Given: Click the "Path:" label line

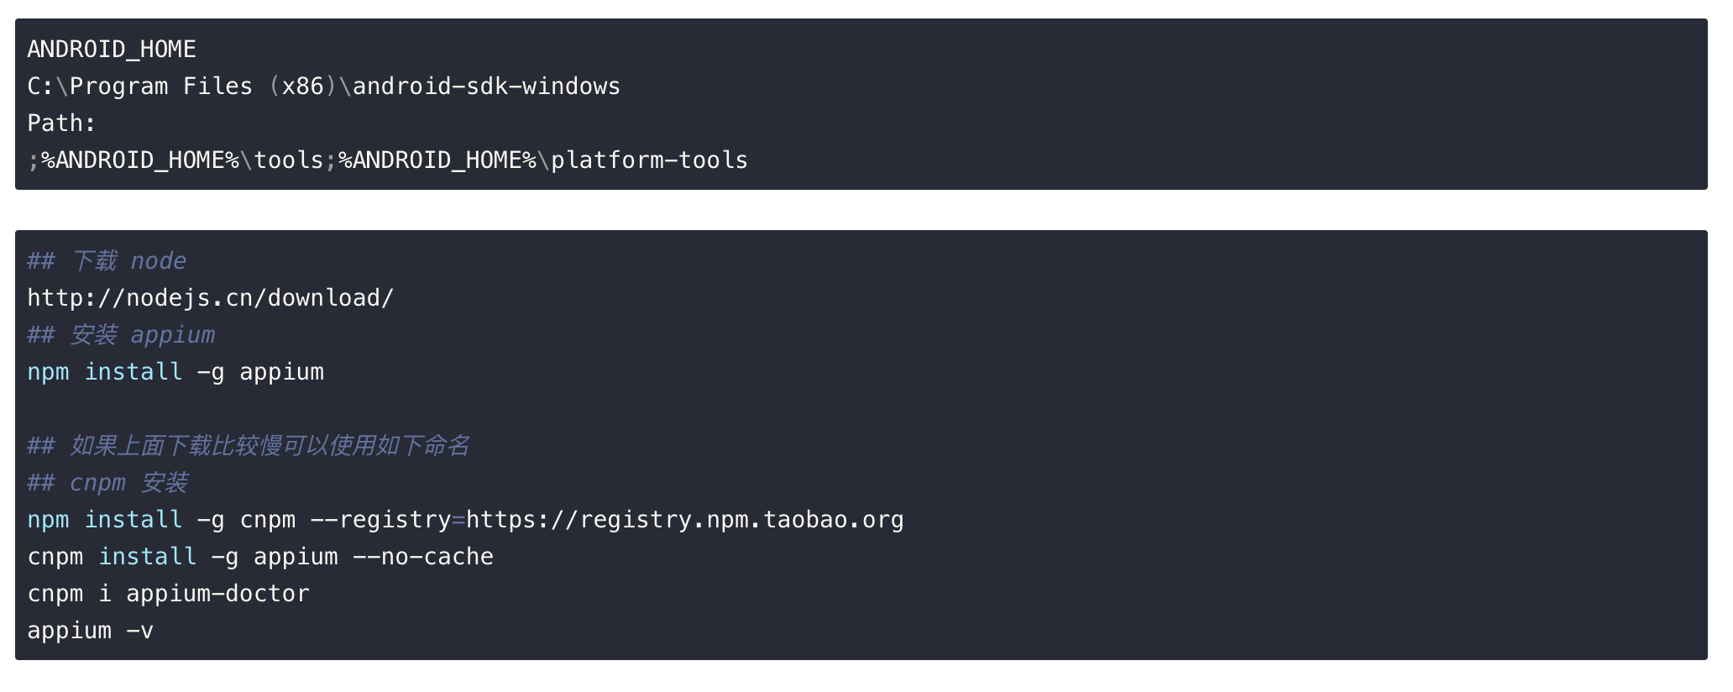Looking at the screenshot, I should point(61,123).
